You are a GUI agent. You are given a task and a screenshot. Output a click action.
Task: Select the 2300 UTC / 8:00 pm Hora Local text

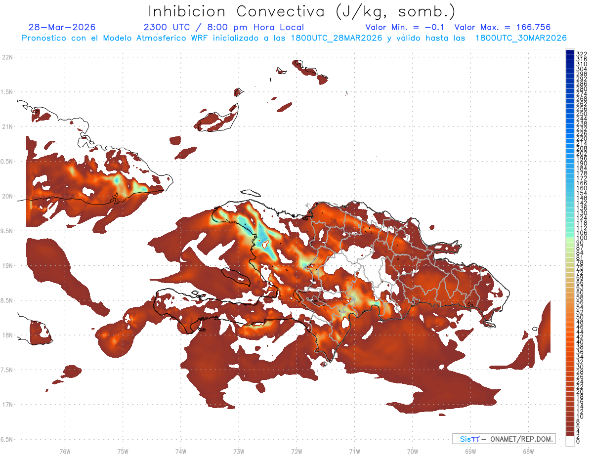[x=223, y=27]
